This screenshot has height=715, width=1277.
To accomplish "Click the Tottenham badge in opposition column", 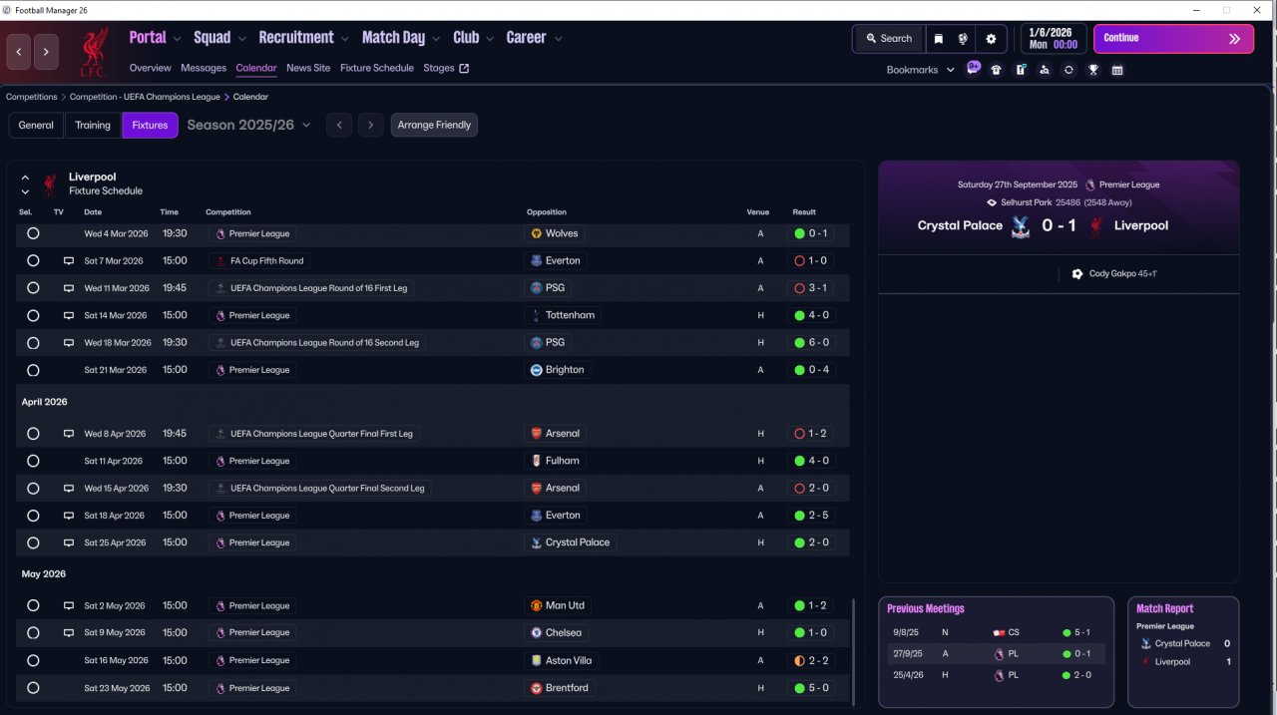I will click(537, 315).
